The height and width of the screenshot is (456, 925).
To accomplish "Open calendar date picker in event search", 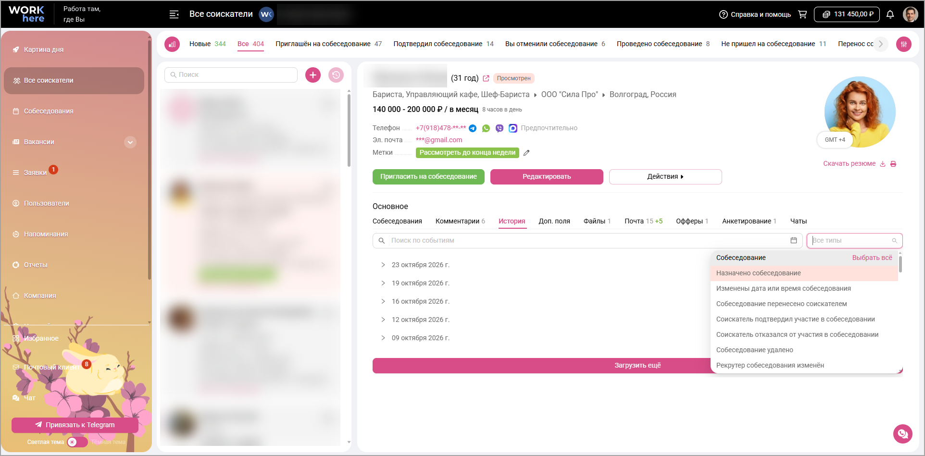I will 794,240.
